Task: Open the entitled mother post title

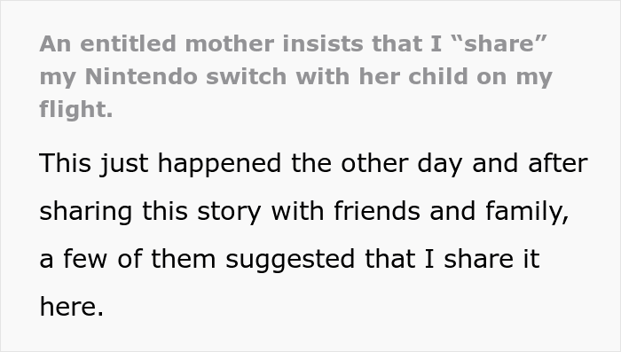Action: pos(295,76)
